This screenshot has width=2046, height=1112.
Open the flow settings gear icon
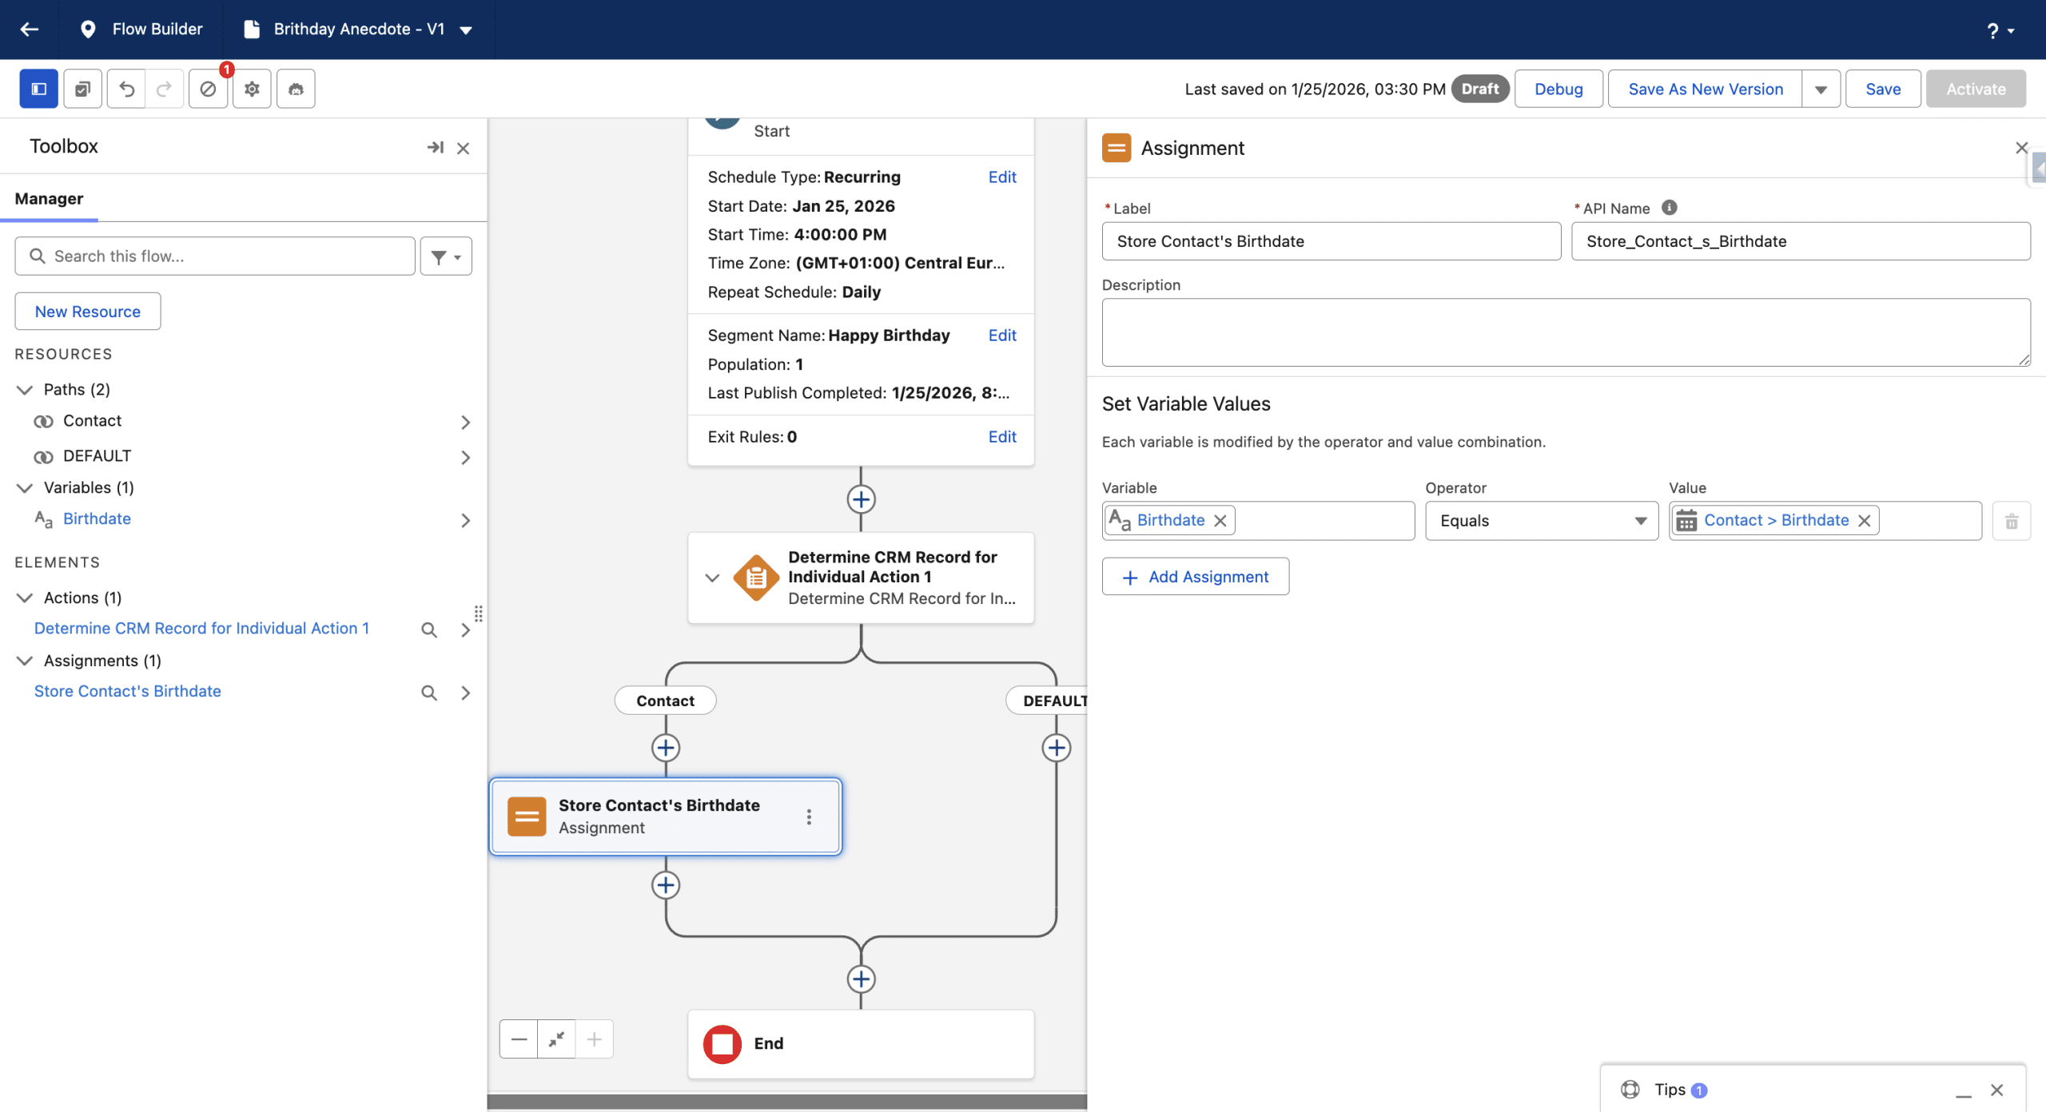tap(252, 89)
